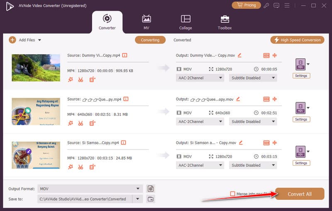Open the AAC-2Channel audio dropdown for first video
The image size is (332, 211).
coord(220,78)
